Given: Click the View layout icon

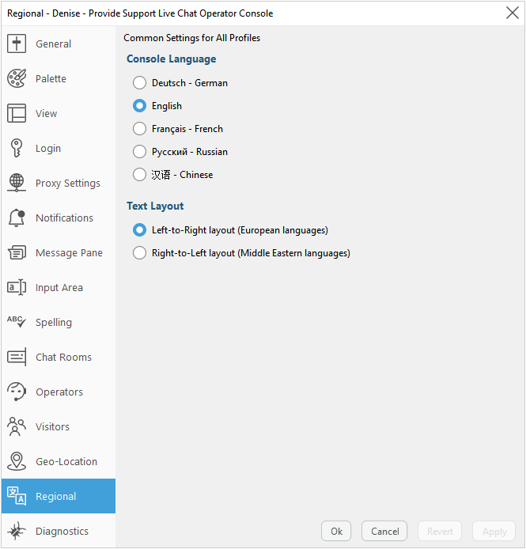Looking at the screenshot, I should [x=17, y=113].
